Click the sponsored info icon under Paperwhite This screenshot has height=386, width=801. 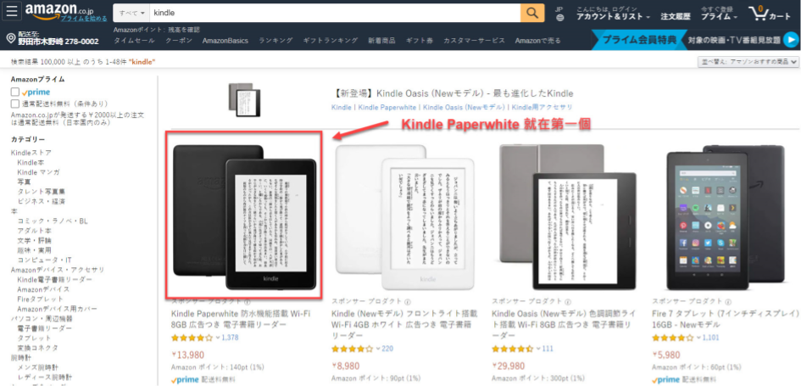(247, 302)
